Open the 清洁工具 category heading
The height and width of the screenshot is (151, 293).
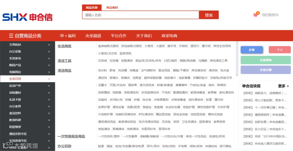pos(65,61)
